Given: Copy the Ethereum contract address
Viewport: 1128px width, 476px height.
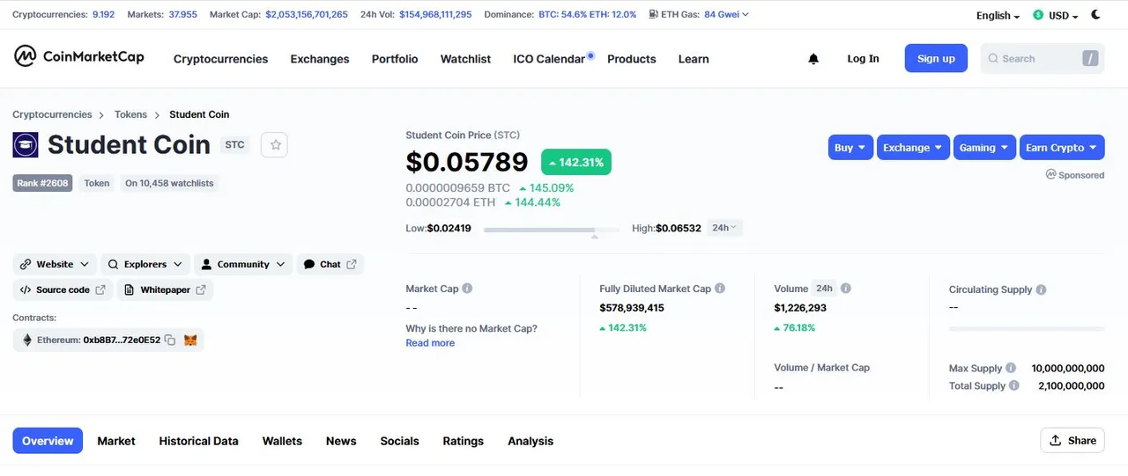Looking at the screenshot, I should click(x=170, y=340).
